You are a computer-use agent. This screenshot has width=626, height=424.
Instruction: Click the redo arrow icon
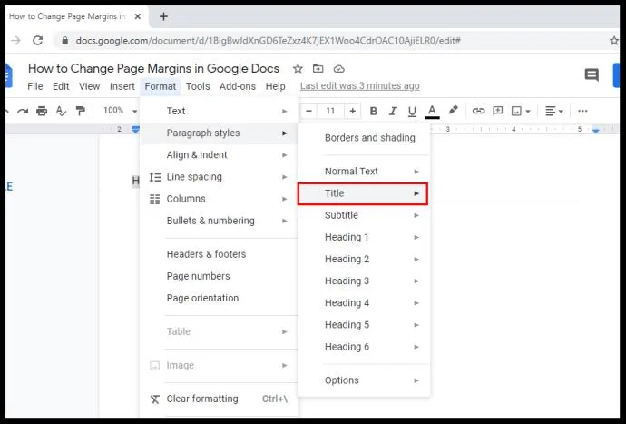pos(23,111)
